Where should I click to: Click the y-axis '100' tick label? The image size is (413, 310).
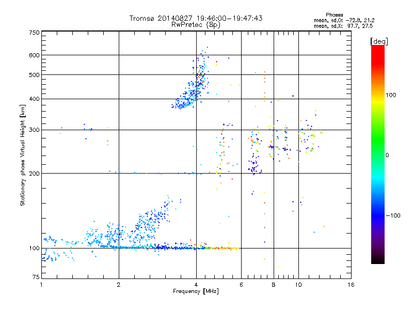(34, 249)
